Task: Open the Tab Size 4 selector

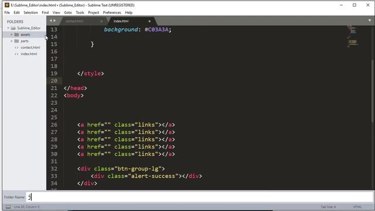Action: (x=328, y=207)
